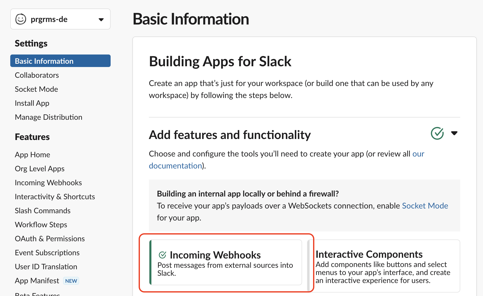
Task: Click the Features heading in the sidebar
Action: [32, 137]
